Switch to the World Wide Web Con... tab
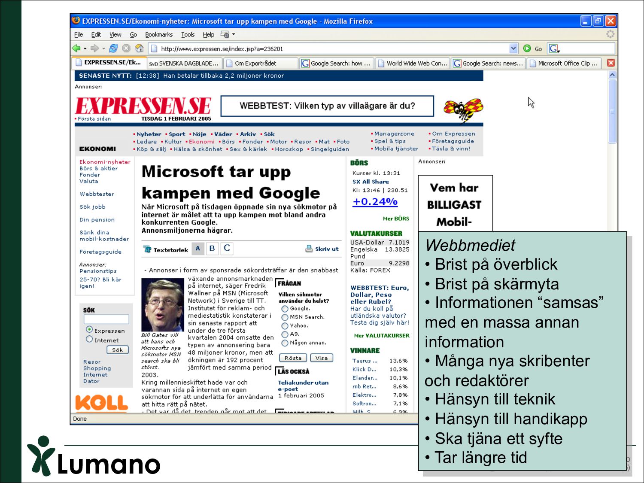 pos(412,63)
